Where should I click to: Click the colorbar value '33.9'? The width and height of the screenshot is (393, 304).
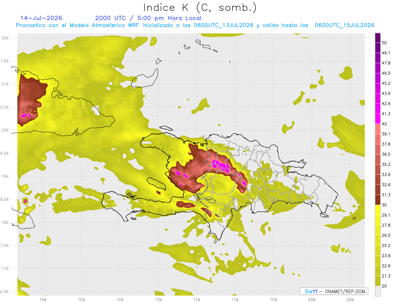386,174
